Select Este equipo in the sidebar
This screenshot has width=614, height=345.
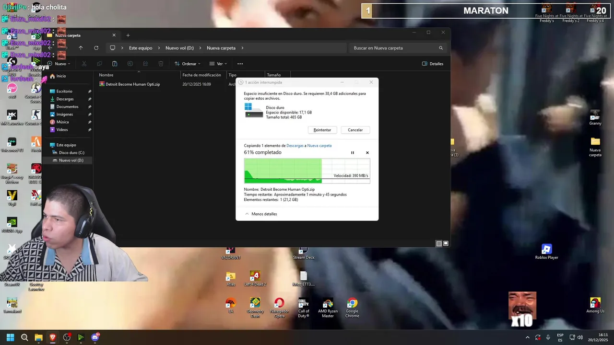coord(66,145)
